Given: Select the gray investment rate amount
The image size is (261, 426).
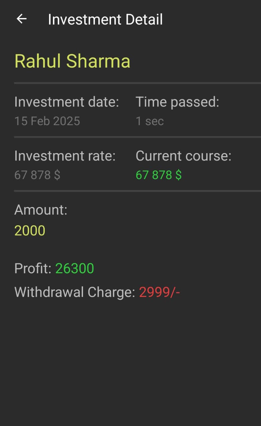Looking at the screenshot, I should [37, 175].
